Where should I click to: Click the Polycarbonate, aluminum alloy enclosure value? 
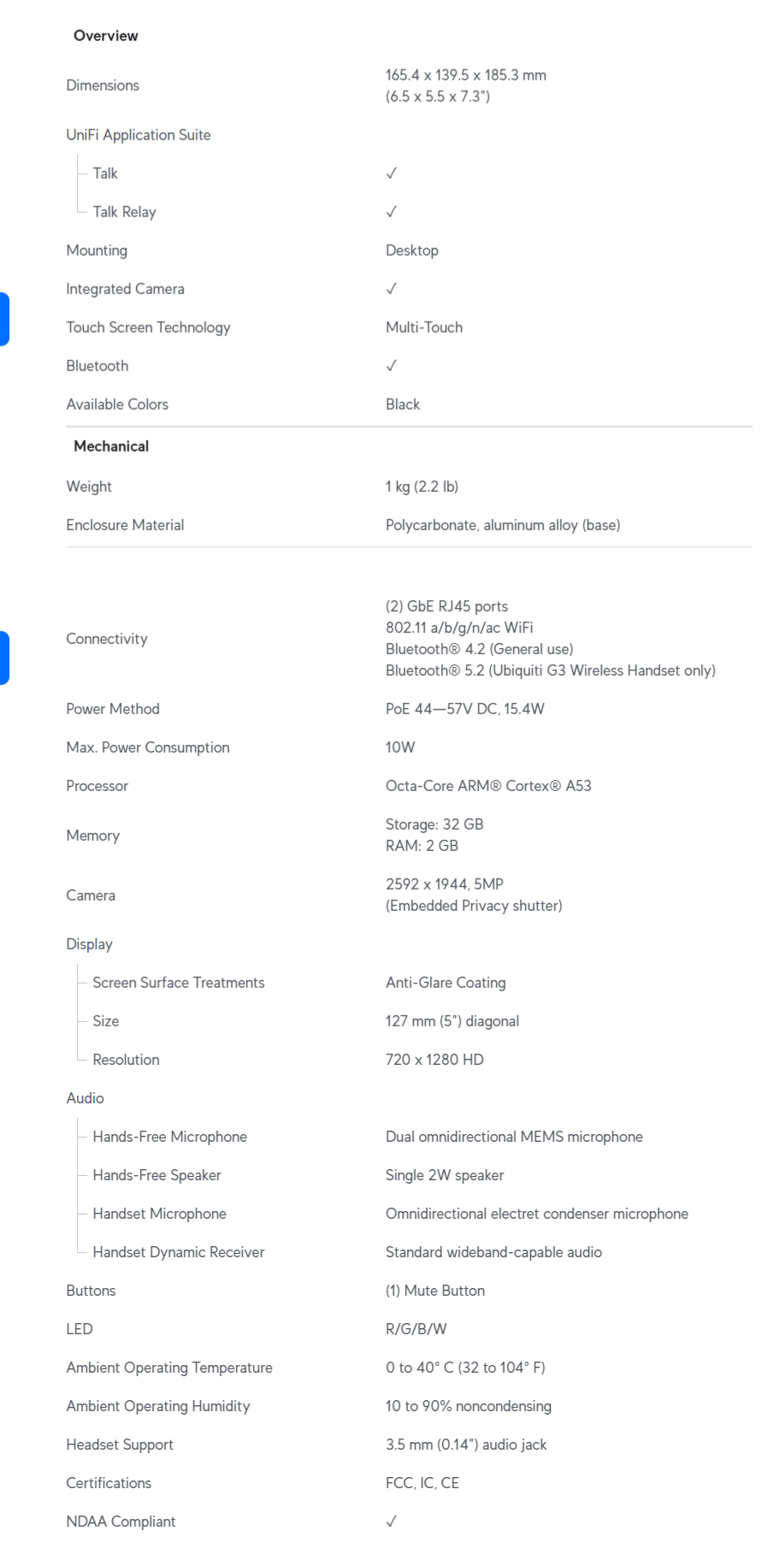click(503, 525)
